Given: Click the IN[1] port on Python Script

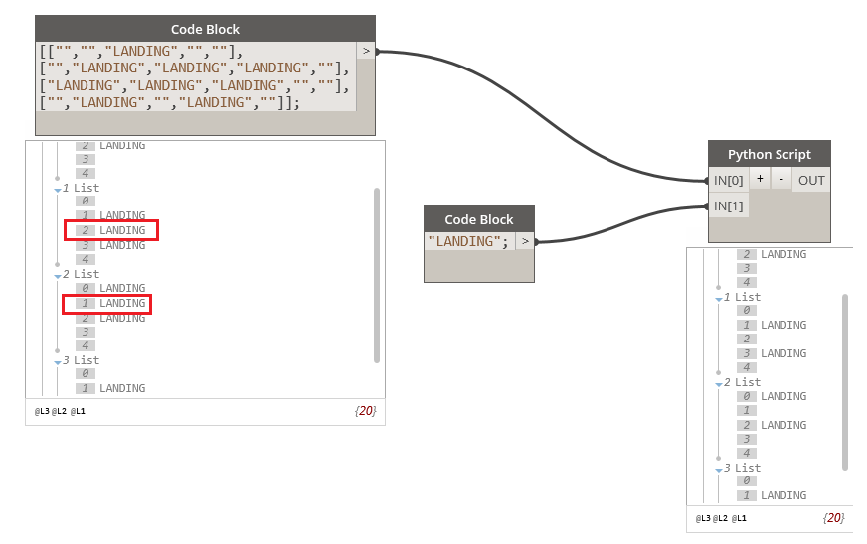Looking at the screenshot, I should point(728,206).
